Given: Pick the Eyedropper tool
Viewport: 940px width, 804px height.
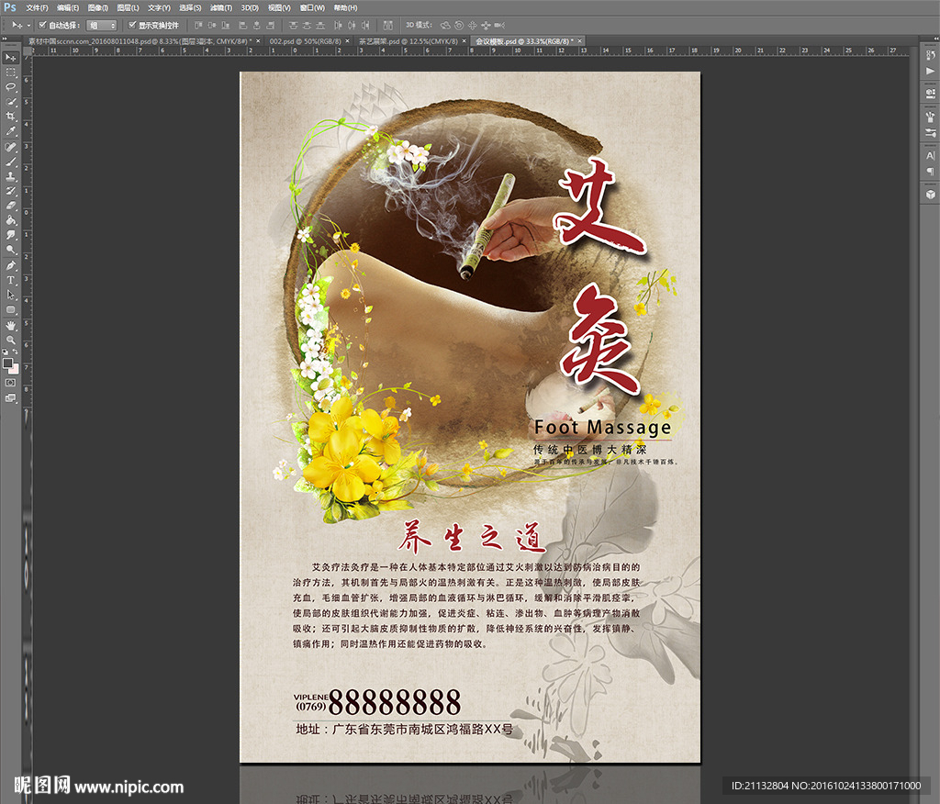Looking at the screenshot, I should click(11, 131).
